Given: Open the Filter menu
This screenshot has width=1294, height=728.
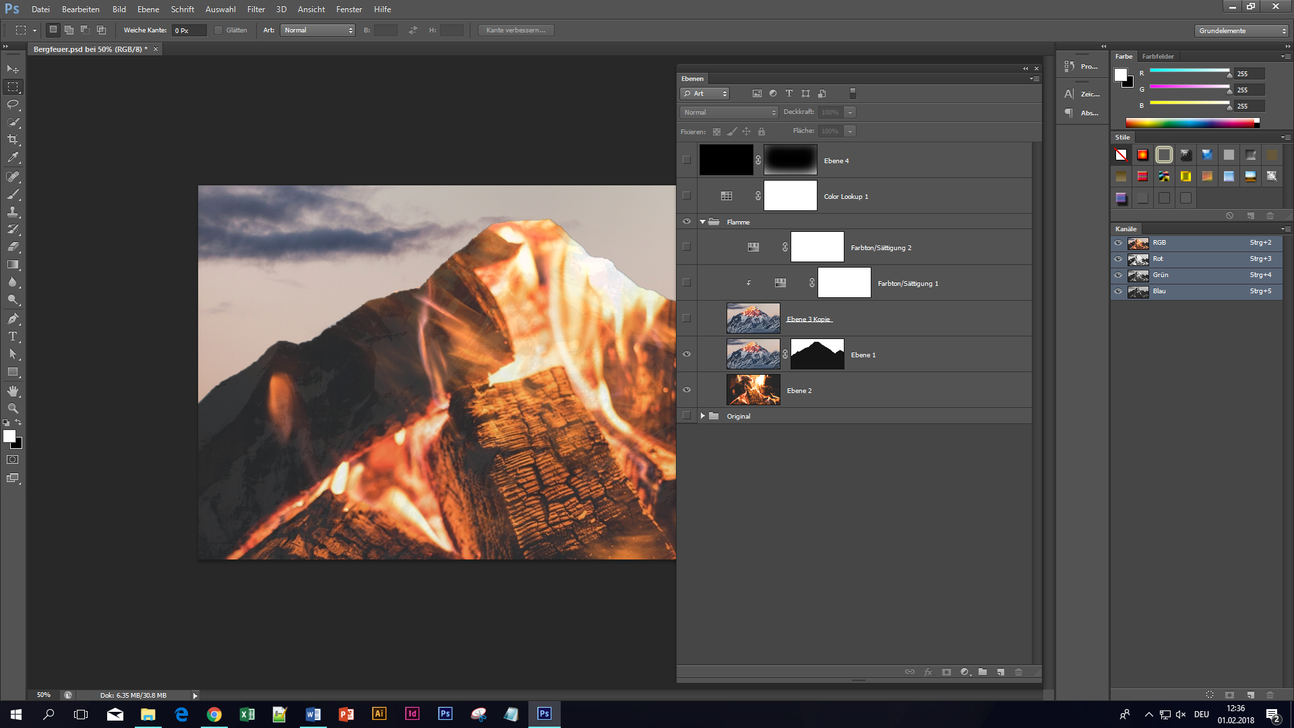Looking at the screenshot, I should coord(256,9).
